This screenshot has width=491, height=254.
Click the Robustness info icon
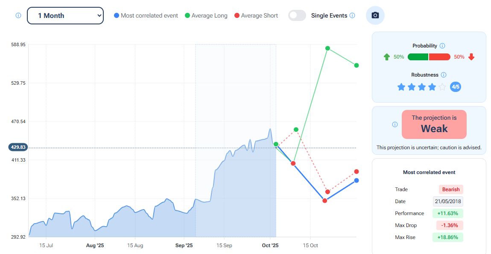tap(444, 75)
